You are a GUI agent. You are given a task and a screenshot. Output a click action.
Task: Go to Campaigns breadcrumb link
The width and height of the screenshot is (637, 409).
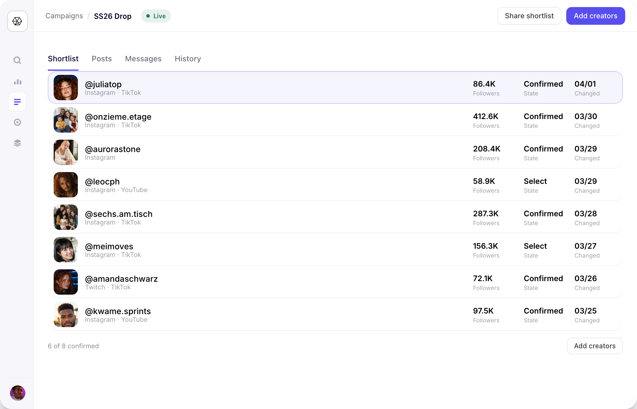tap(64, 16)
